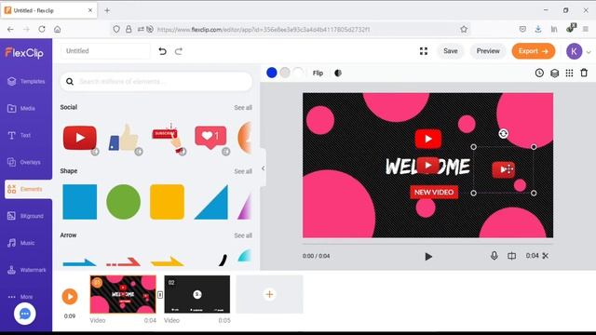Click See all for Shape elements
Screen dimensions: 596x335
point(243,171)
